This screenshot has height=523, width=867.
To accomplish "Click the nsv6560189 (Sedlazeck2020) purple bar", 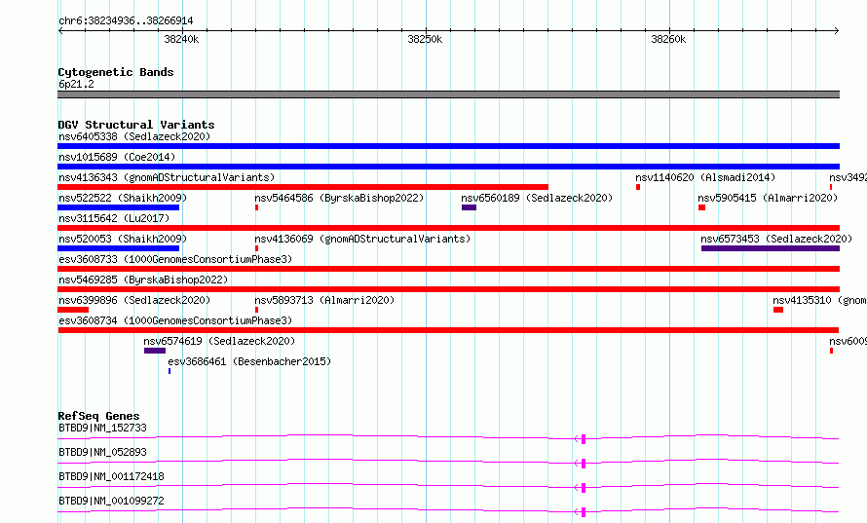I will (469, 207).
